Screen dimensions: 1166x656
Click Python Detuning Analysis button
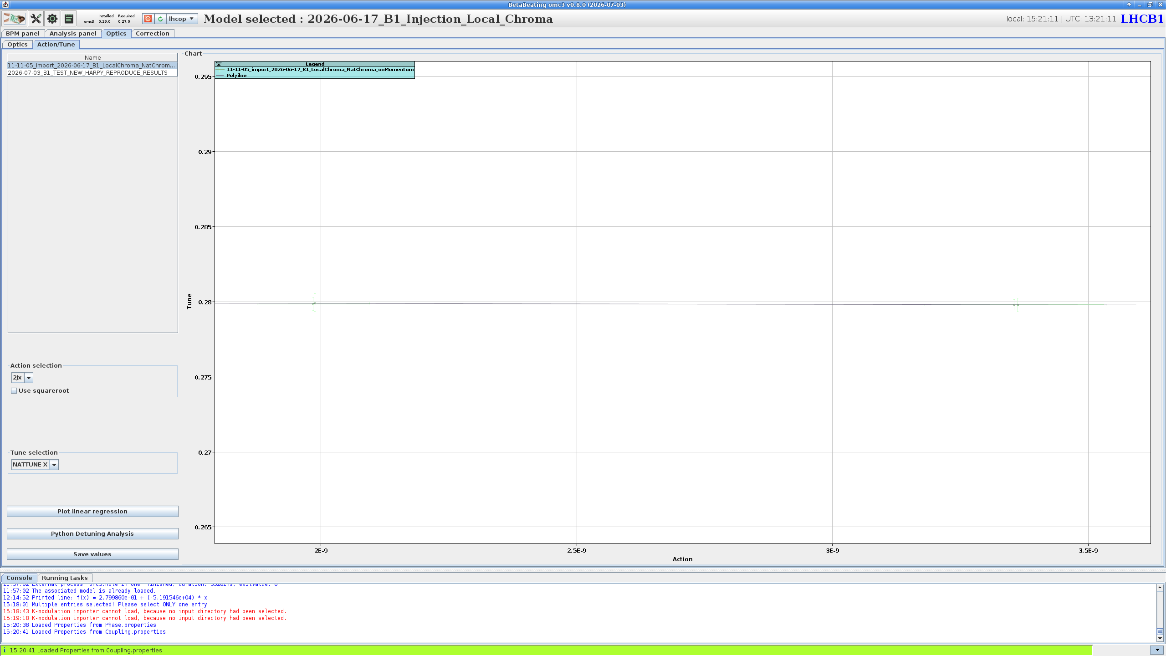click(x=92, y=533)
